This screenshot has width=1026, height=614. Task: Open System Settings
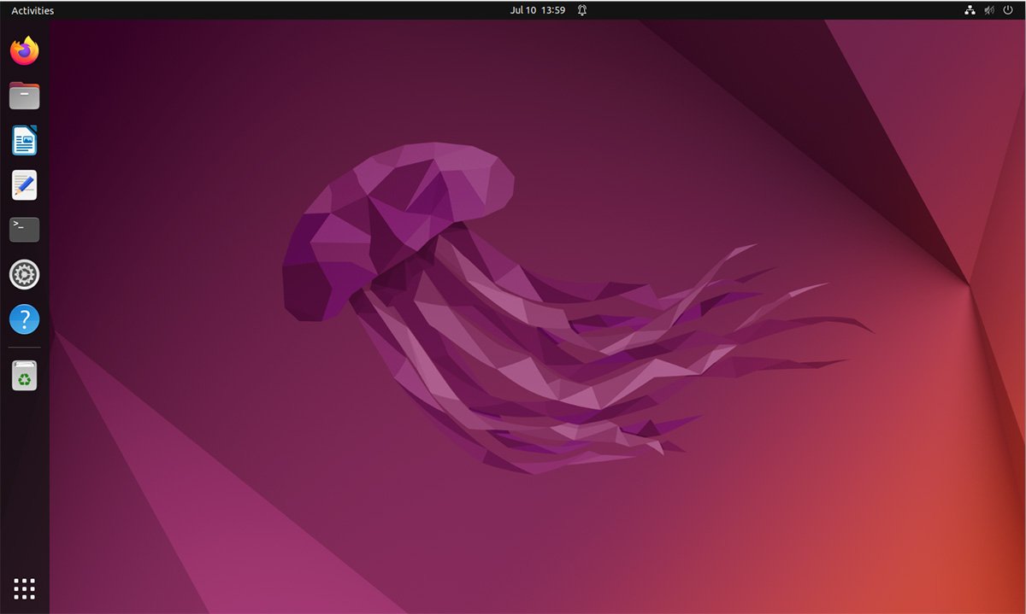pos(24,274)
